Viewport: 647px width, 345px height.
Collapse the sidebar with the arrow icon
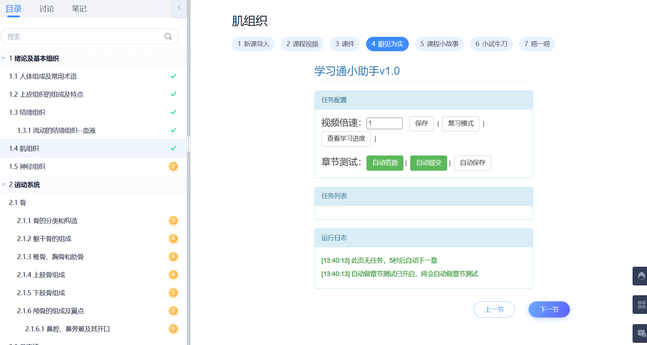click(x=179, y=8)
